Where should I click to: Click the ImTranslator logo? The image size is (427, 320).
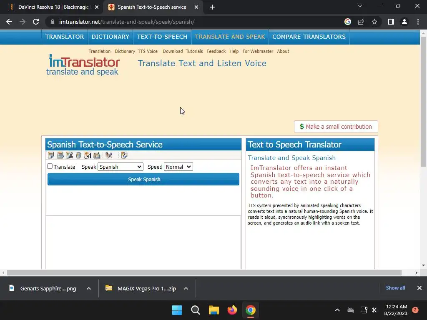click(x=83, y=65)
